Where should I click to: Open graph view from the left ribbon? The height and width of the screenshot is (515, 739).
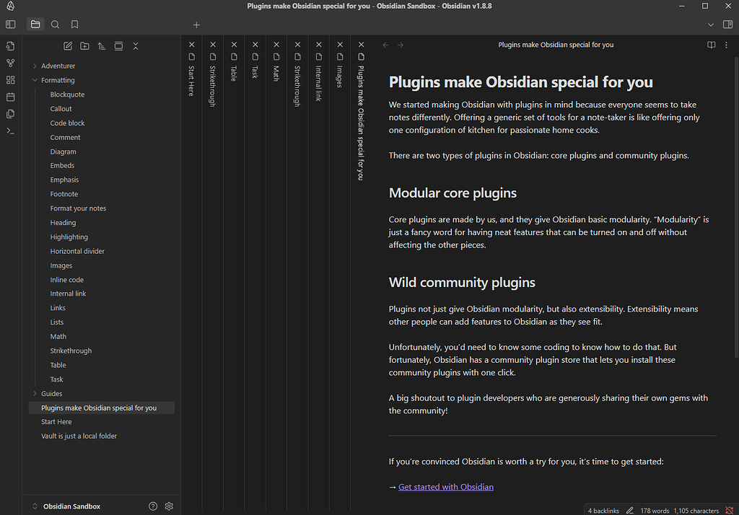tap(10, 62)
